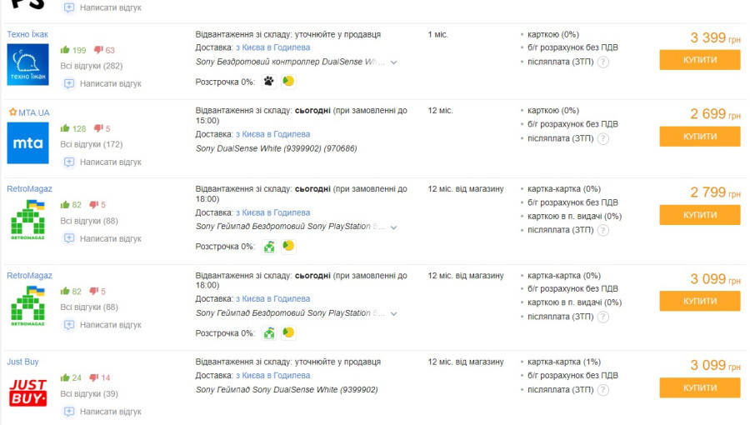The image size is (750, 425).
Task: Click the paw installment icon for Техно Їжак
Action: (x=268, y=81)
